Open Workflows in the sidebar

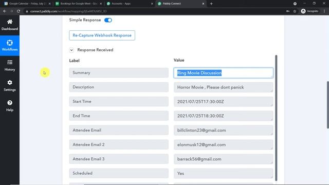(x=10, y=46)
